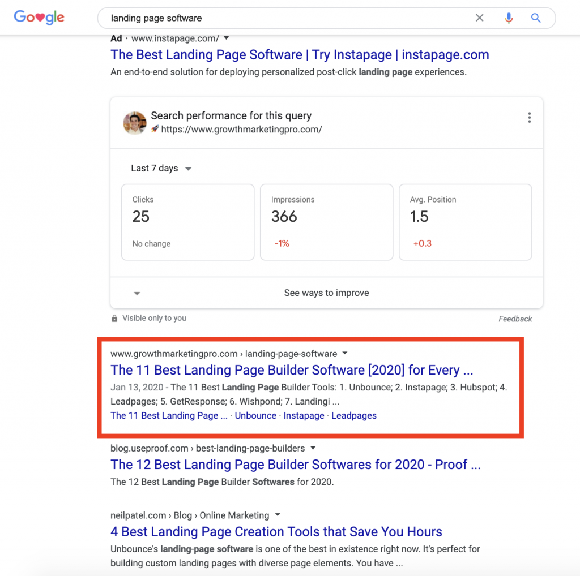Clear the search box with X icon
The image size is (580, 576).
pos(479,18)
